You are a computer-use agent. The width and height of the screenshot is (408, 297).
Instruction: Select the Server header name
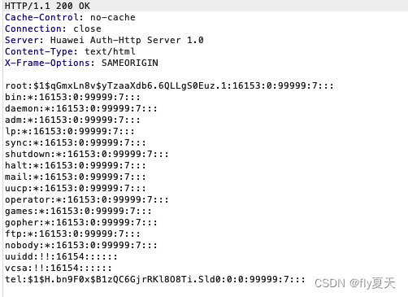click(x=24, y=40)
